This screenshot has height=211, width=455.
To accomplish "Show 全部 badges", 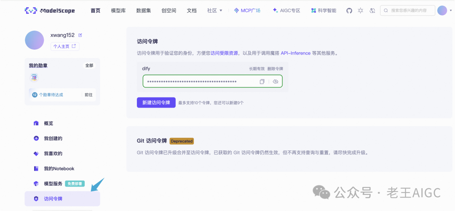I will tap(89, 66).
